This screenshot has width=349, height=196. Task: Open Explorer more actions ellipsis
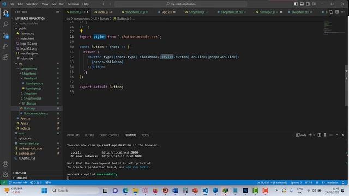tap(57, 12)
